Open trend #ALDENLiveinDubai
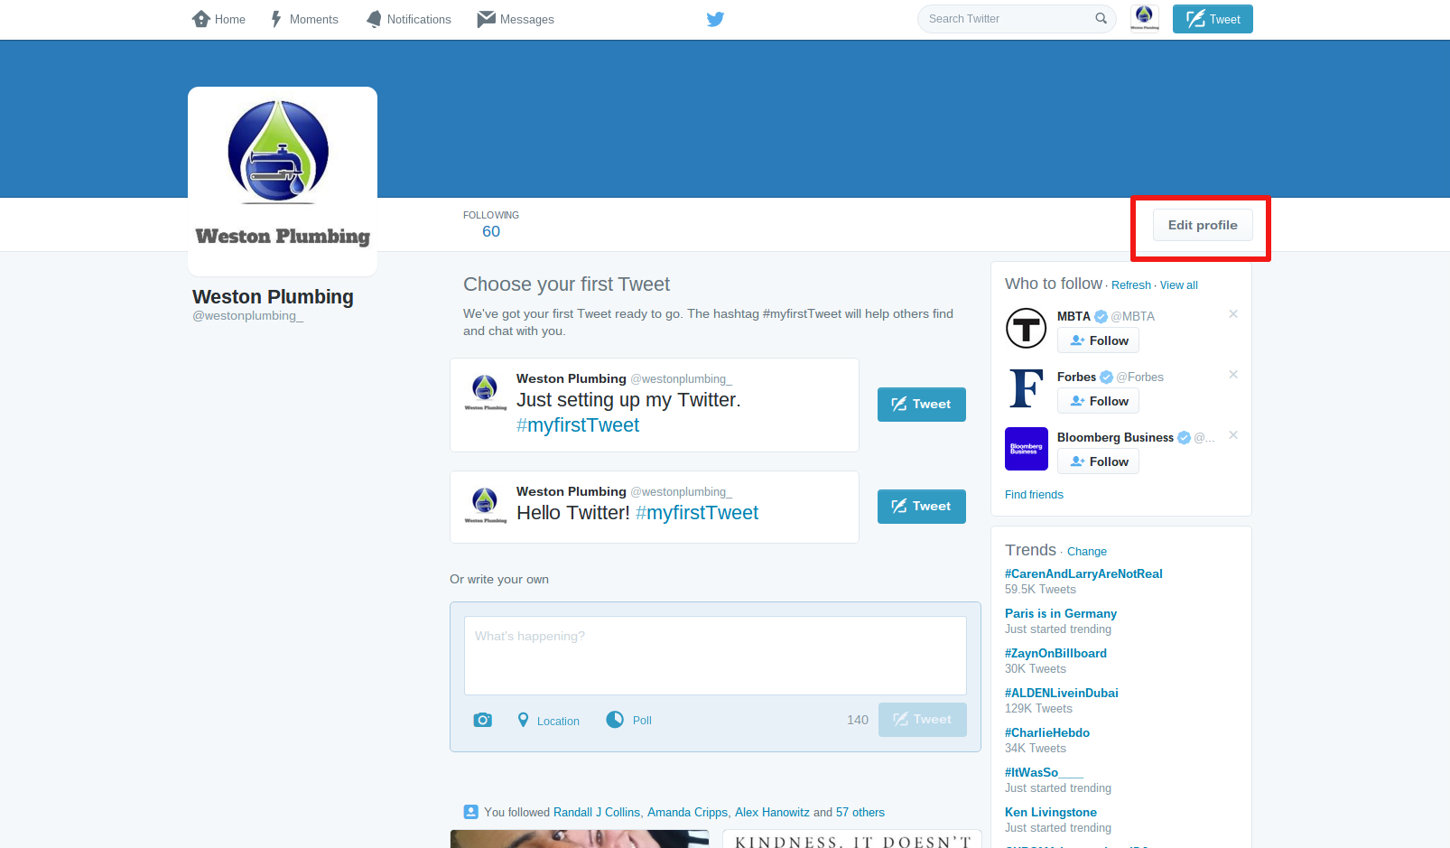This screenshot has height=848, width=1450. [1062, 693]
